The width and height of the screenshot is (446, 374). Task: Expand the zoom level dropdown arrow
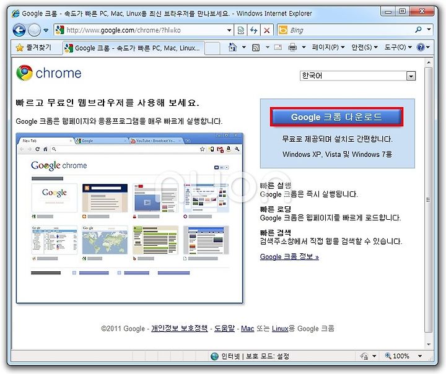point(420,356)
